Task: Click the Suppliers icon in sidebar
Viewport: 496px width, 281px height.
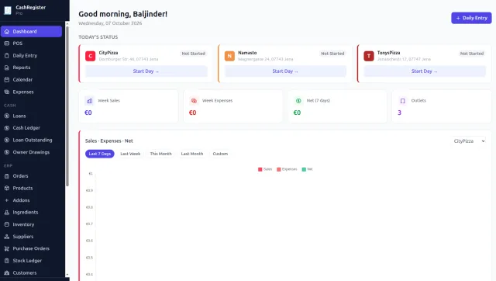Action: point(7,236)
